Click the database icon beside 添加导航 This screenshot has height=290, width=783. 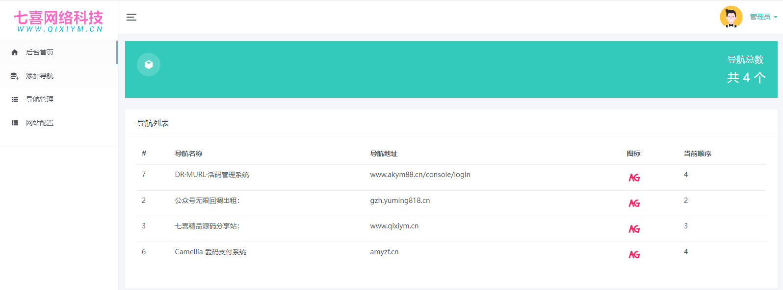(x=15, y=76)
